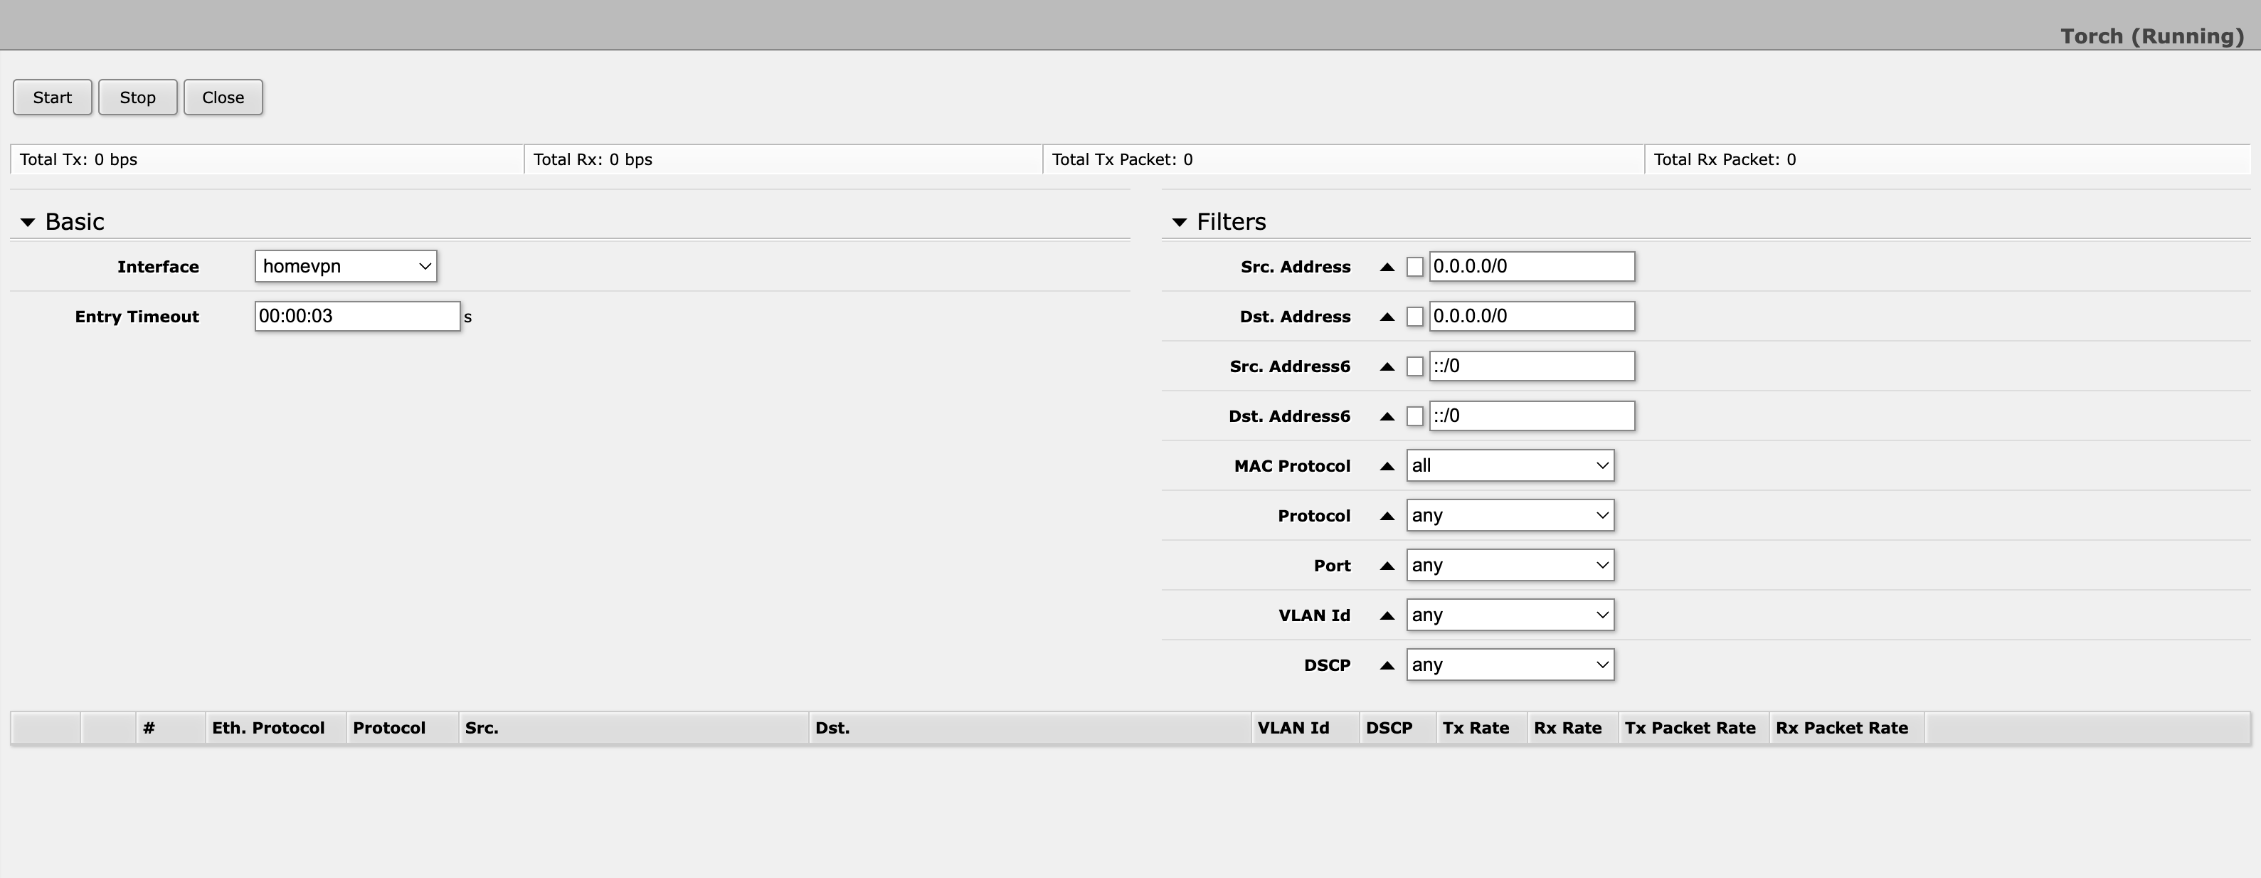Collapse the Basic section
Screen dimensions: 2261x878
click(28, 222)
